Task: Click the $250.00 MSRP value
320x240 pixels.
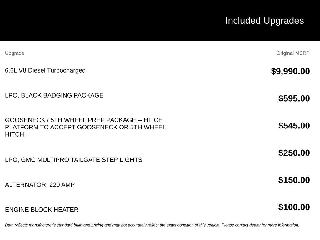Action: [x=294, y=153]
